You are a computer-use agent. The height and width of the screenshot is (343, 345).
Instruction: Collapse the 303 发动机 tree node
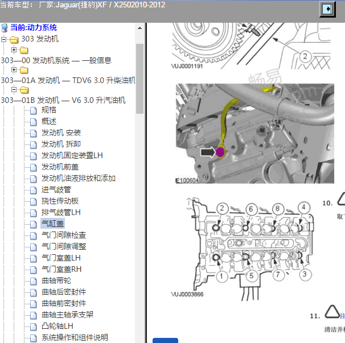click(4, 40)
